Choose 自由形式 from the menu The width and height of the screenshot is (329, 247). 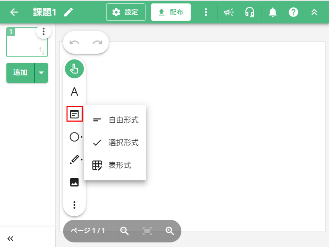(115, 120)
